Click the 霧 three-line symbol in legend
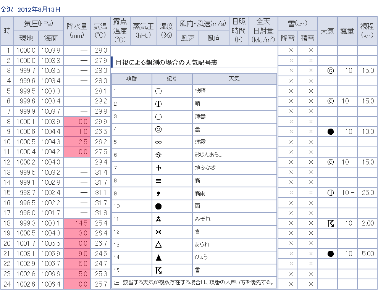 point(158,180)
